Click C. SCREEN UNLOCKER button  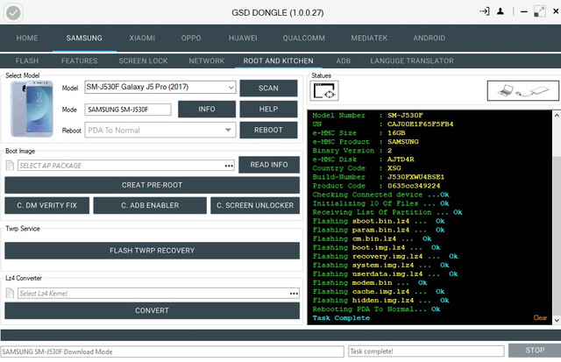pyautogui.click(x=255, y=205)
